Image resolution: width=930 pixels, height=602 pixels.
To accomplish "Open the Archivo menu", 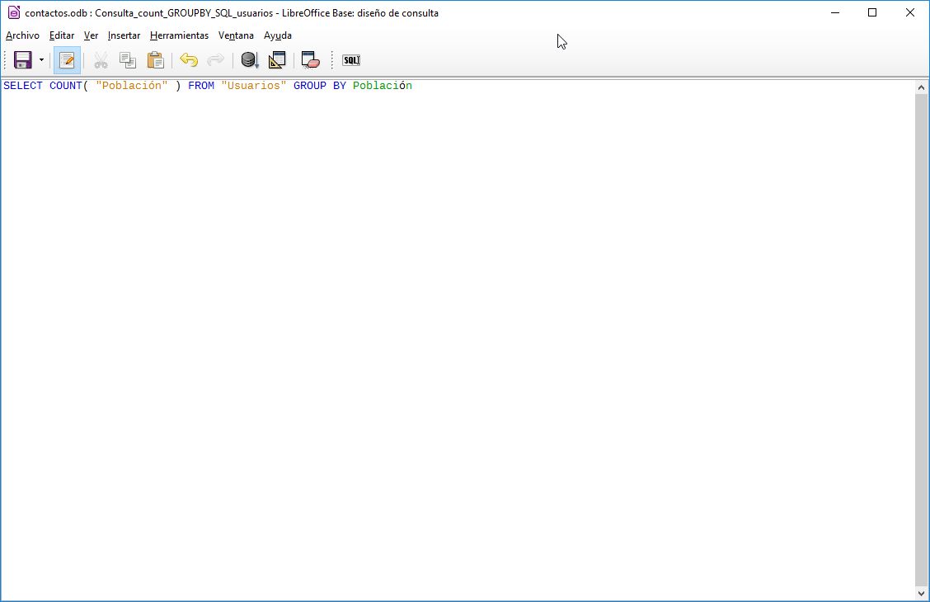I will pos(21,35).
